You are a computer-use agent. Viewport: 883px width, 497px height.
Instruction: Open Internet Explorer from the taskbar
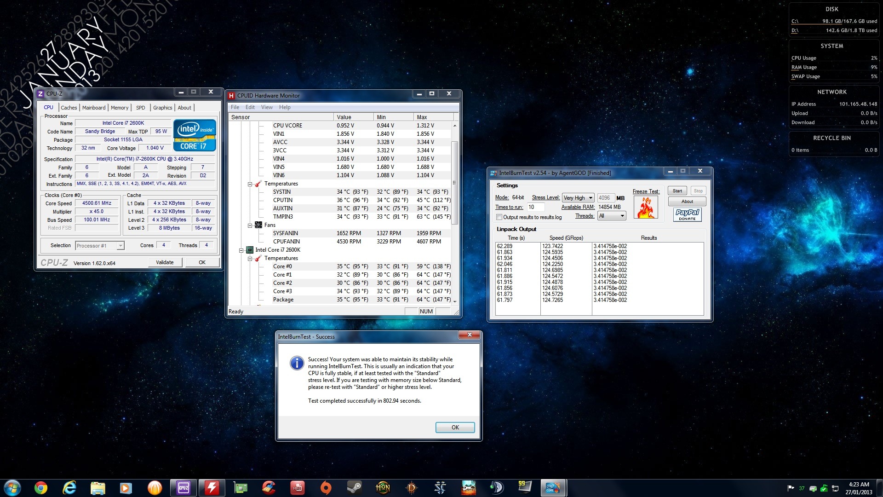pos(69,487)
